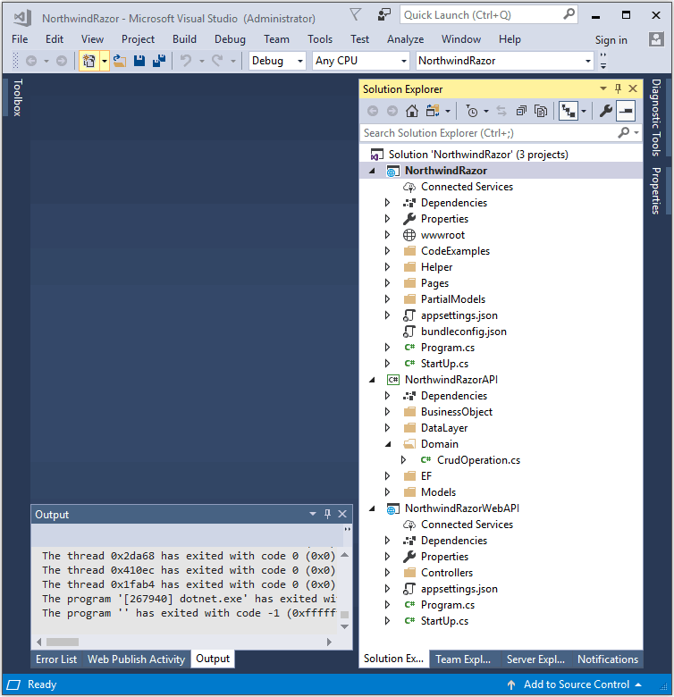Click the Search Solution Explorer field
674x697 pixels.
click(491, 133)
